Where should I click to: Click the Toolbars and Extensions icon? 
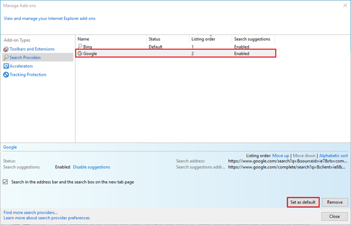[6, 49]
